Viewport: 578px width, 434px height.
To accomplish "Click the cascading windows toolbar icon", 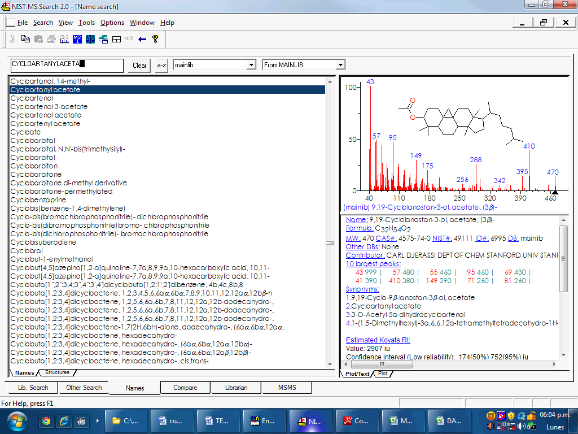I will [103, 39].
